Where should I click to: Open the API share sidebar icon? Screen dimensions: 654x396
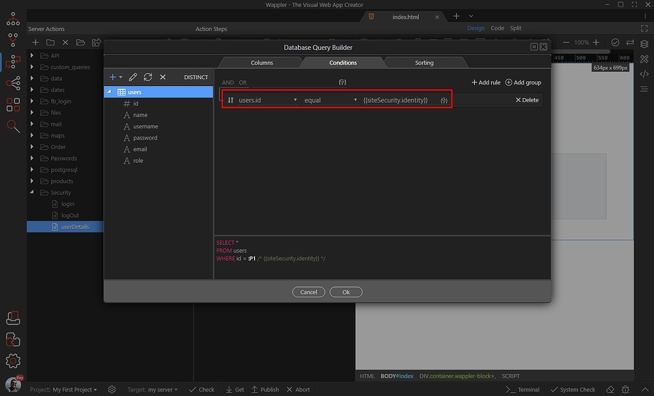click(x=13, y=83)
